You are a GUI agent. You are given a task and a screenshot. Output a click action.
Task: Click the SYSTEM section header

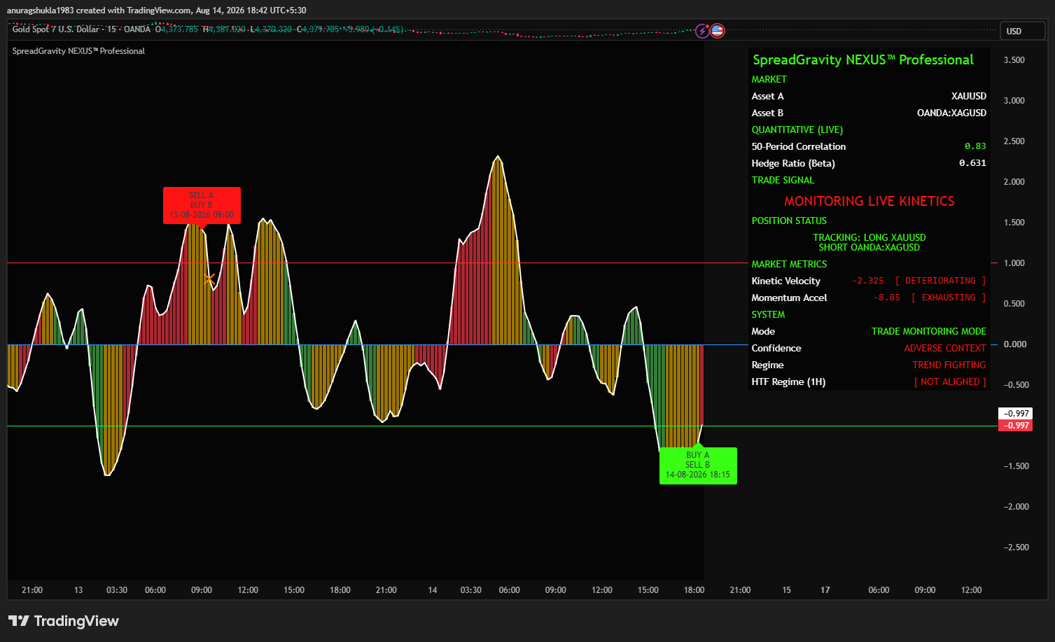click(768, 314)
